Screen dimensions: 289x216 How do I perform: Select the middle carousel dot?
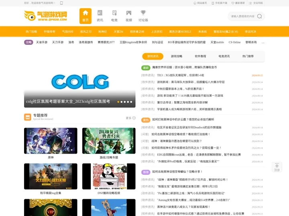pyautogui.click(x=124, y=102)
